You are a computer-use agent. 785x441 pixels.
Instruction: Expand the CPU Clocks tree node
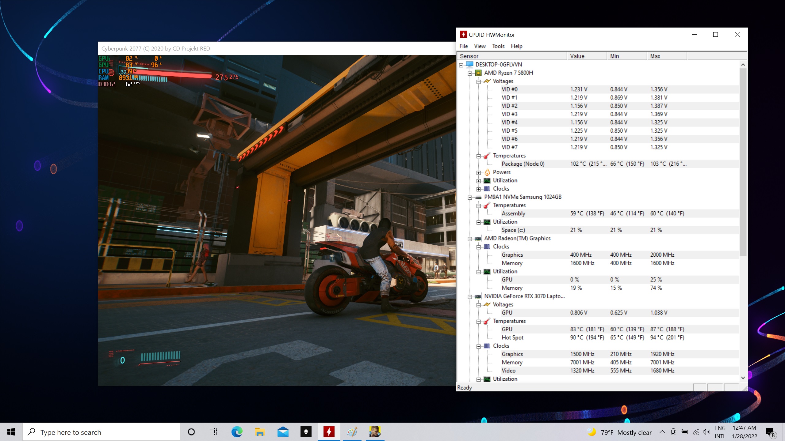pos(478,189)
